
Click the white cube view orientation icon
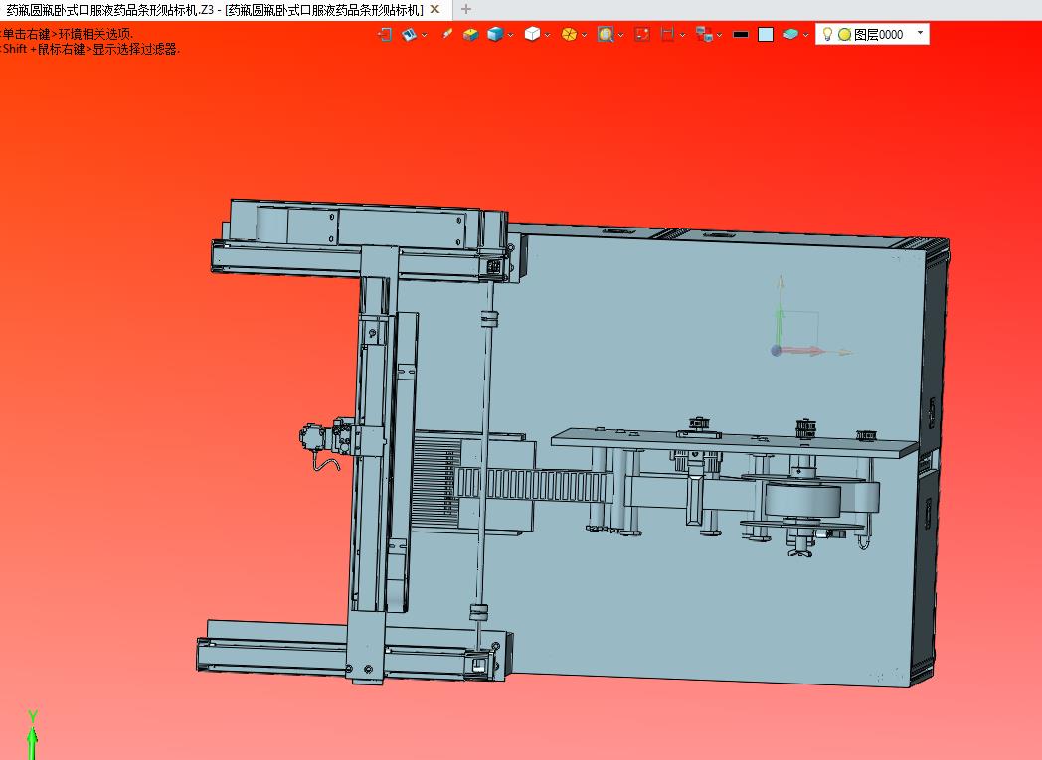532,34
